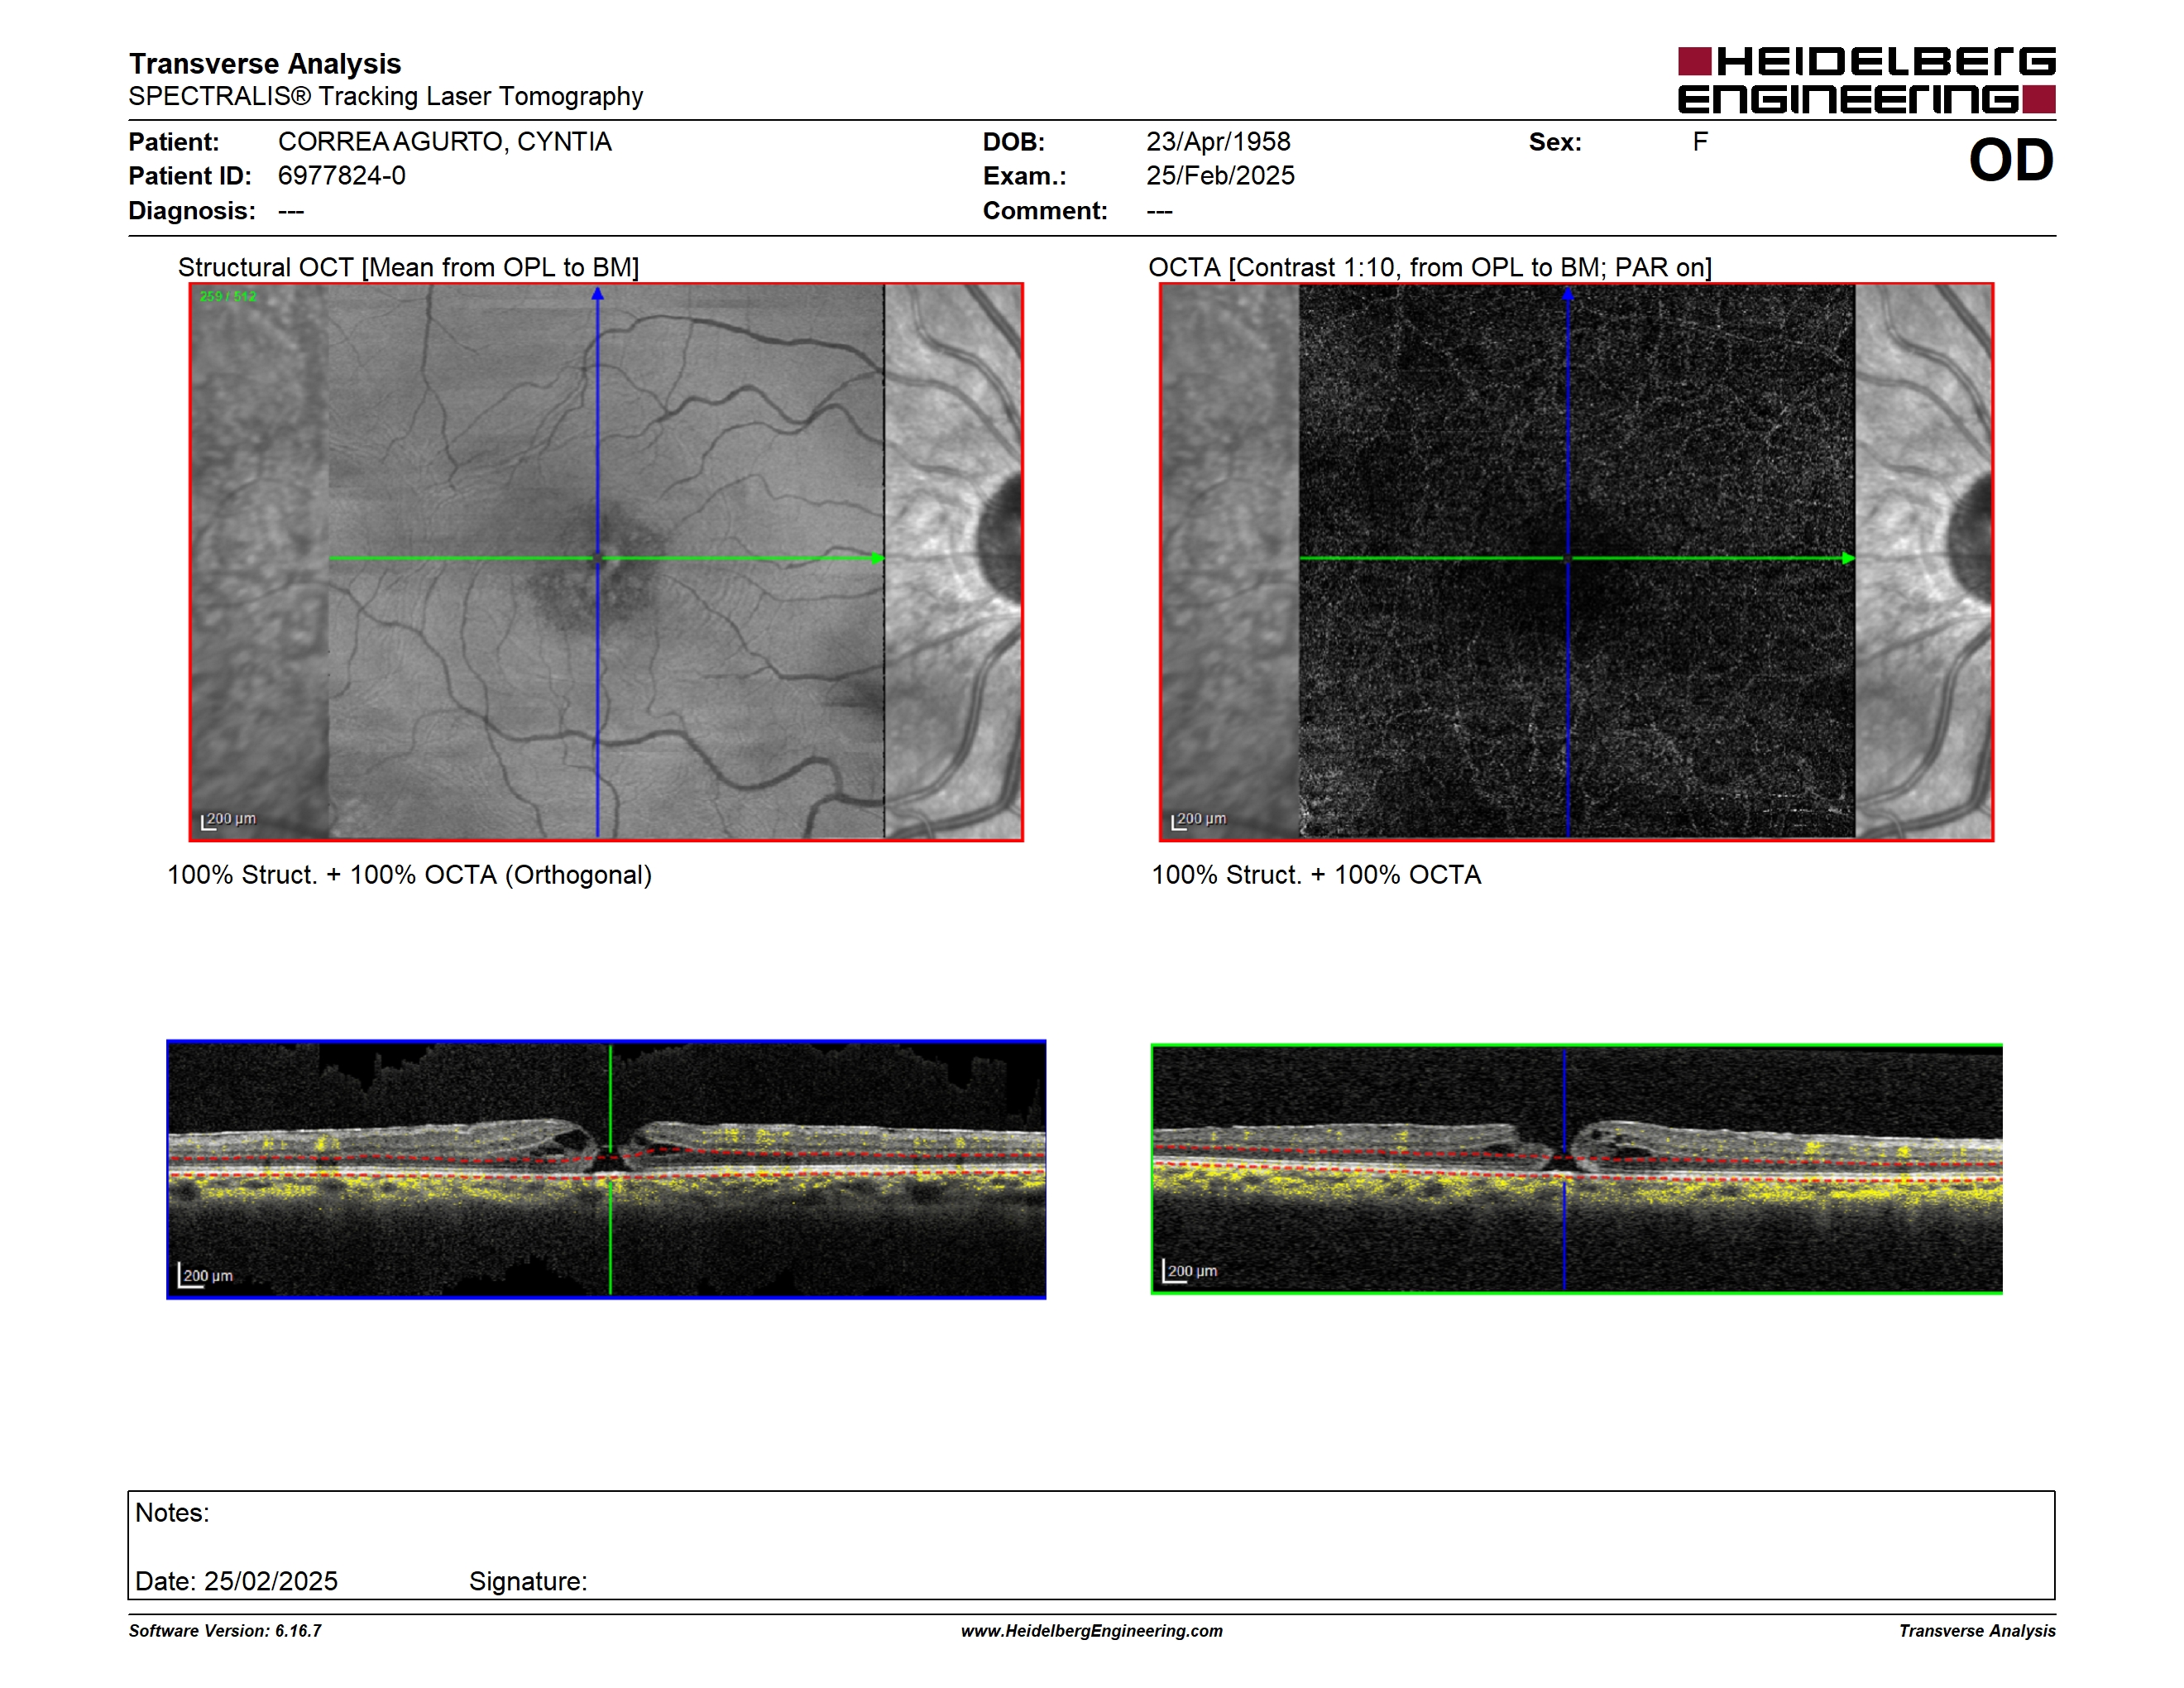Viewport: 2184px width, 1688px height.
Task: Click the 'Transverse Analysis' title heading
Action: coord(265,64)
